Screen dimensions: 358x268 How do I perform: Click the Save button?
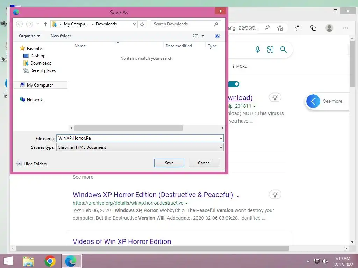pyautogui.click(x=169, y=163)
